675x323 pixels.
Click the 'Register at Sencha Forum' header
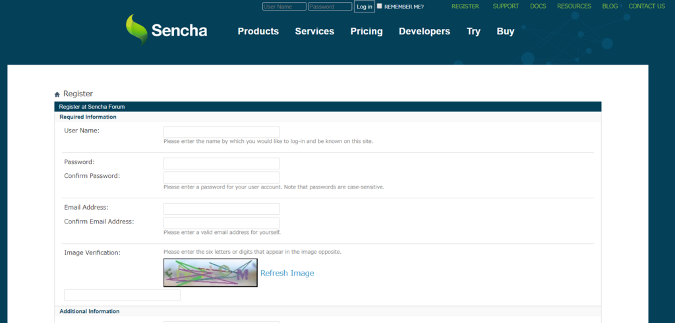coord(92,107)
